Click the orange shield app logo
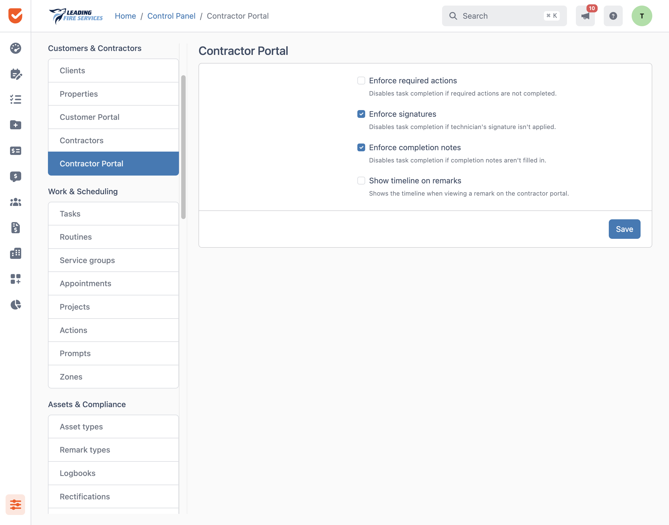This screenshot has width=669, height=525. tap(15, 16)
